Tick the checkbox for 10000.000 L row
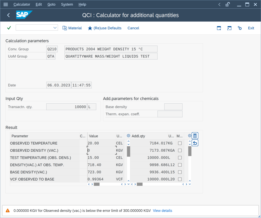 click(180, 158)
